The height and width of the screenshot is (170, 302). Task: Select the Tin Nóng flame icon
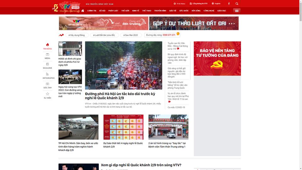coord(48,45)
